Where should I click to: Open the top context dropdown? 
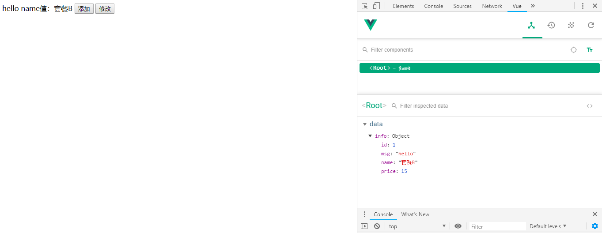(417, 226)
